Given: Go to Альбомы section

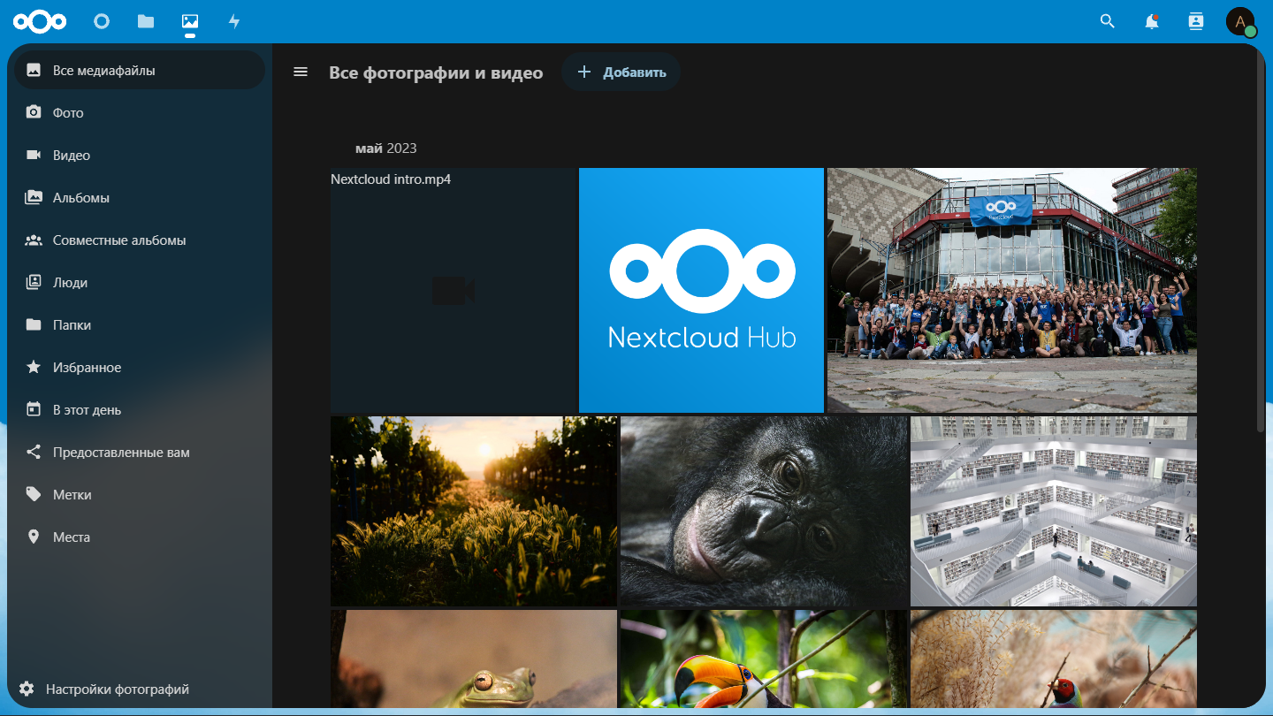Looking at the screenshot, I should [80, 197].
